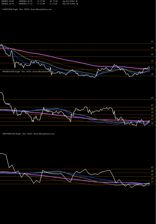Click price label 16 on daily chart

[152, 74]
